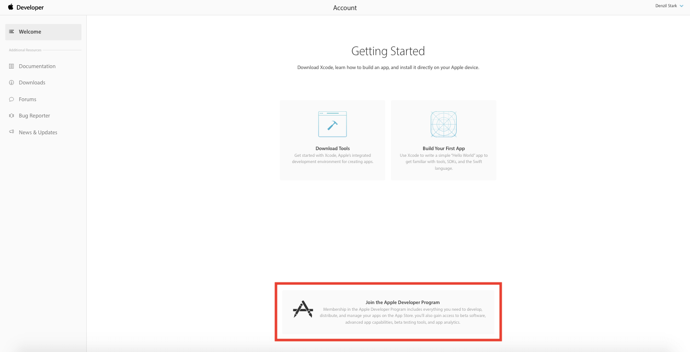Open Forums from the sidebar
Screen dimensions: 690x352
[27, 99]
